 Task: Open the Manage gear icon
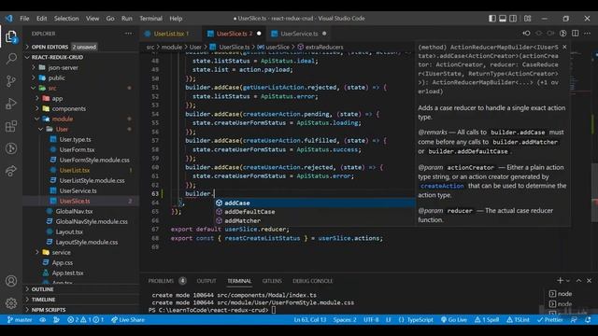click(11, 303)
